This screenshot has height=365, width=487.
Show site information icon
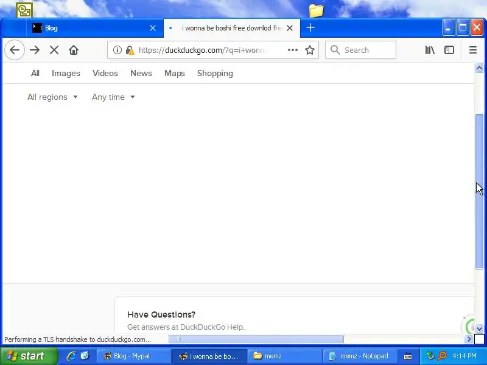point(117,50)
